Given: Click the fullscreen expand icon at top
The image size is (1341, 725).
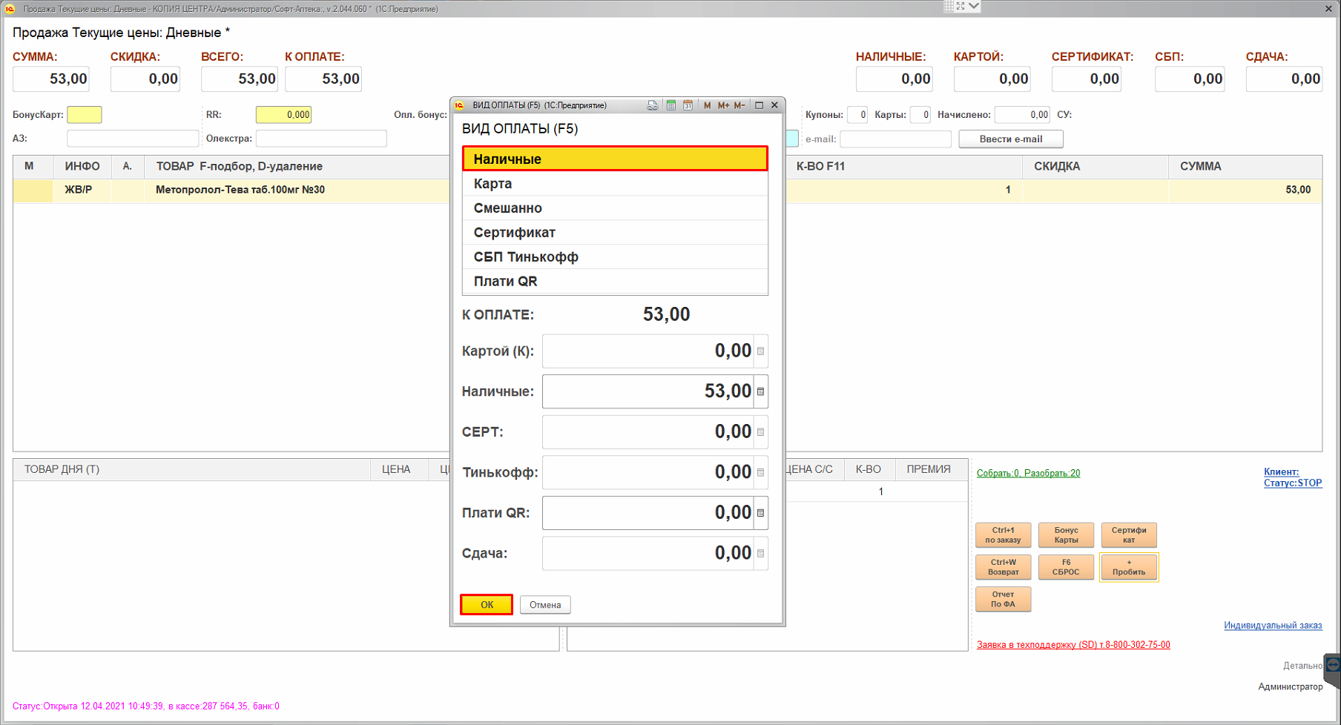Looking at the screenshot, I should [x=961, y=6].
